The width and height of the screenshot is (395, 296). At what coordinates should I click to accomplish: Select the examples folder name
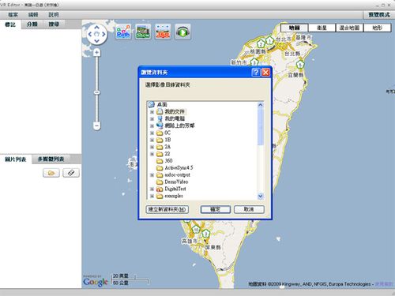point(174,196)
